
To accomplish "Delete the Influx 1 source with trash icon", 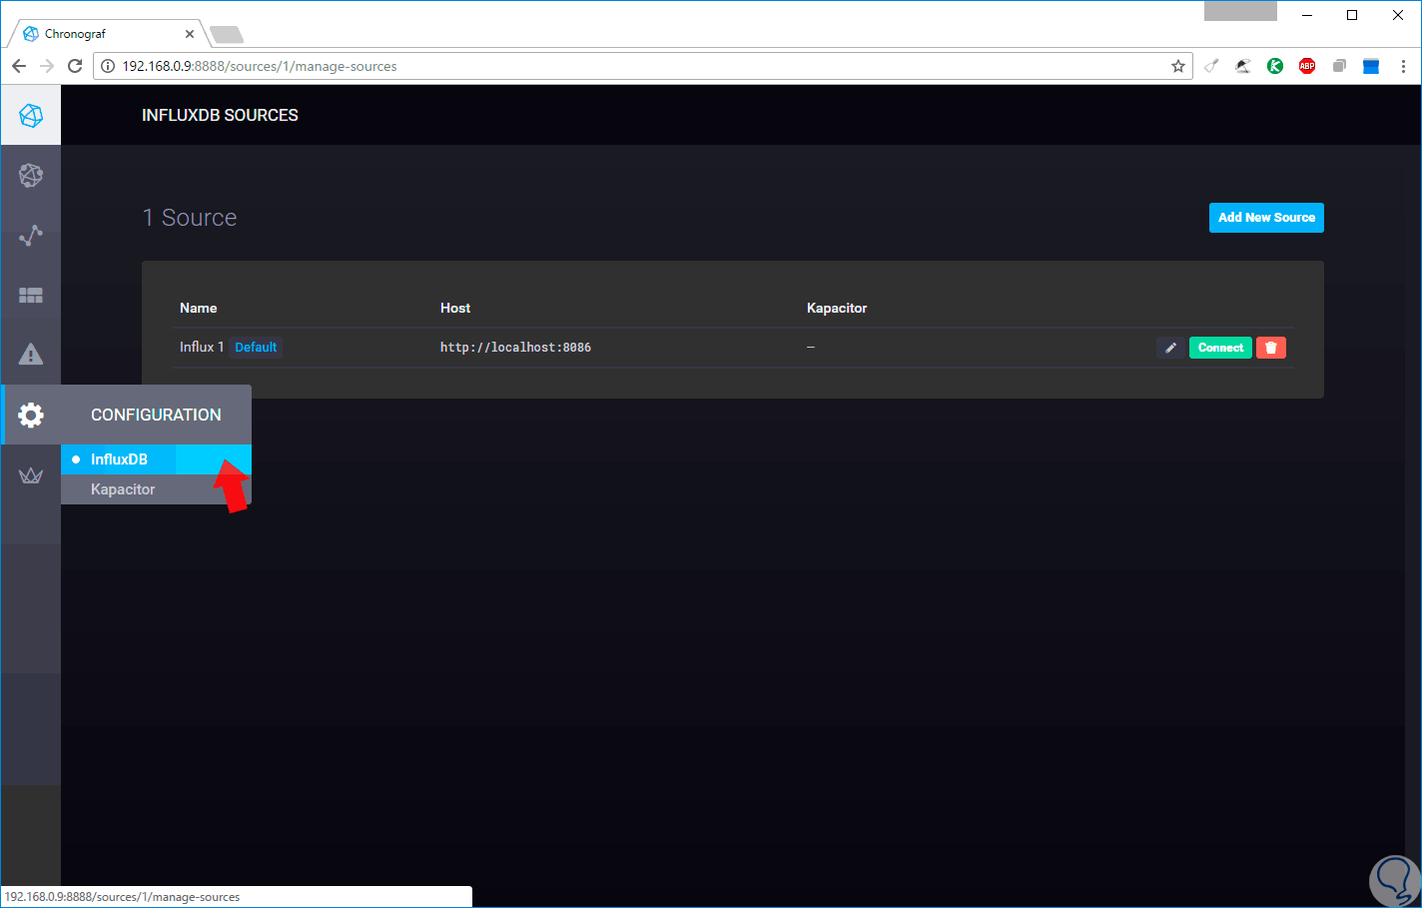I will point(1271,348).
